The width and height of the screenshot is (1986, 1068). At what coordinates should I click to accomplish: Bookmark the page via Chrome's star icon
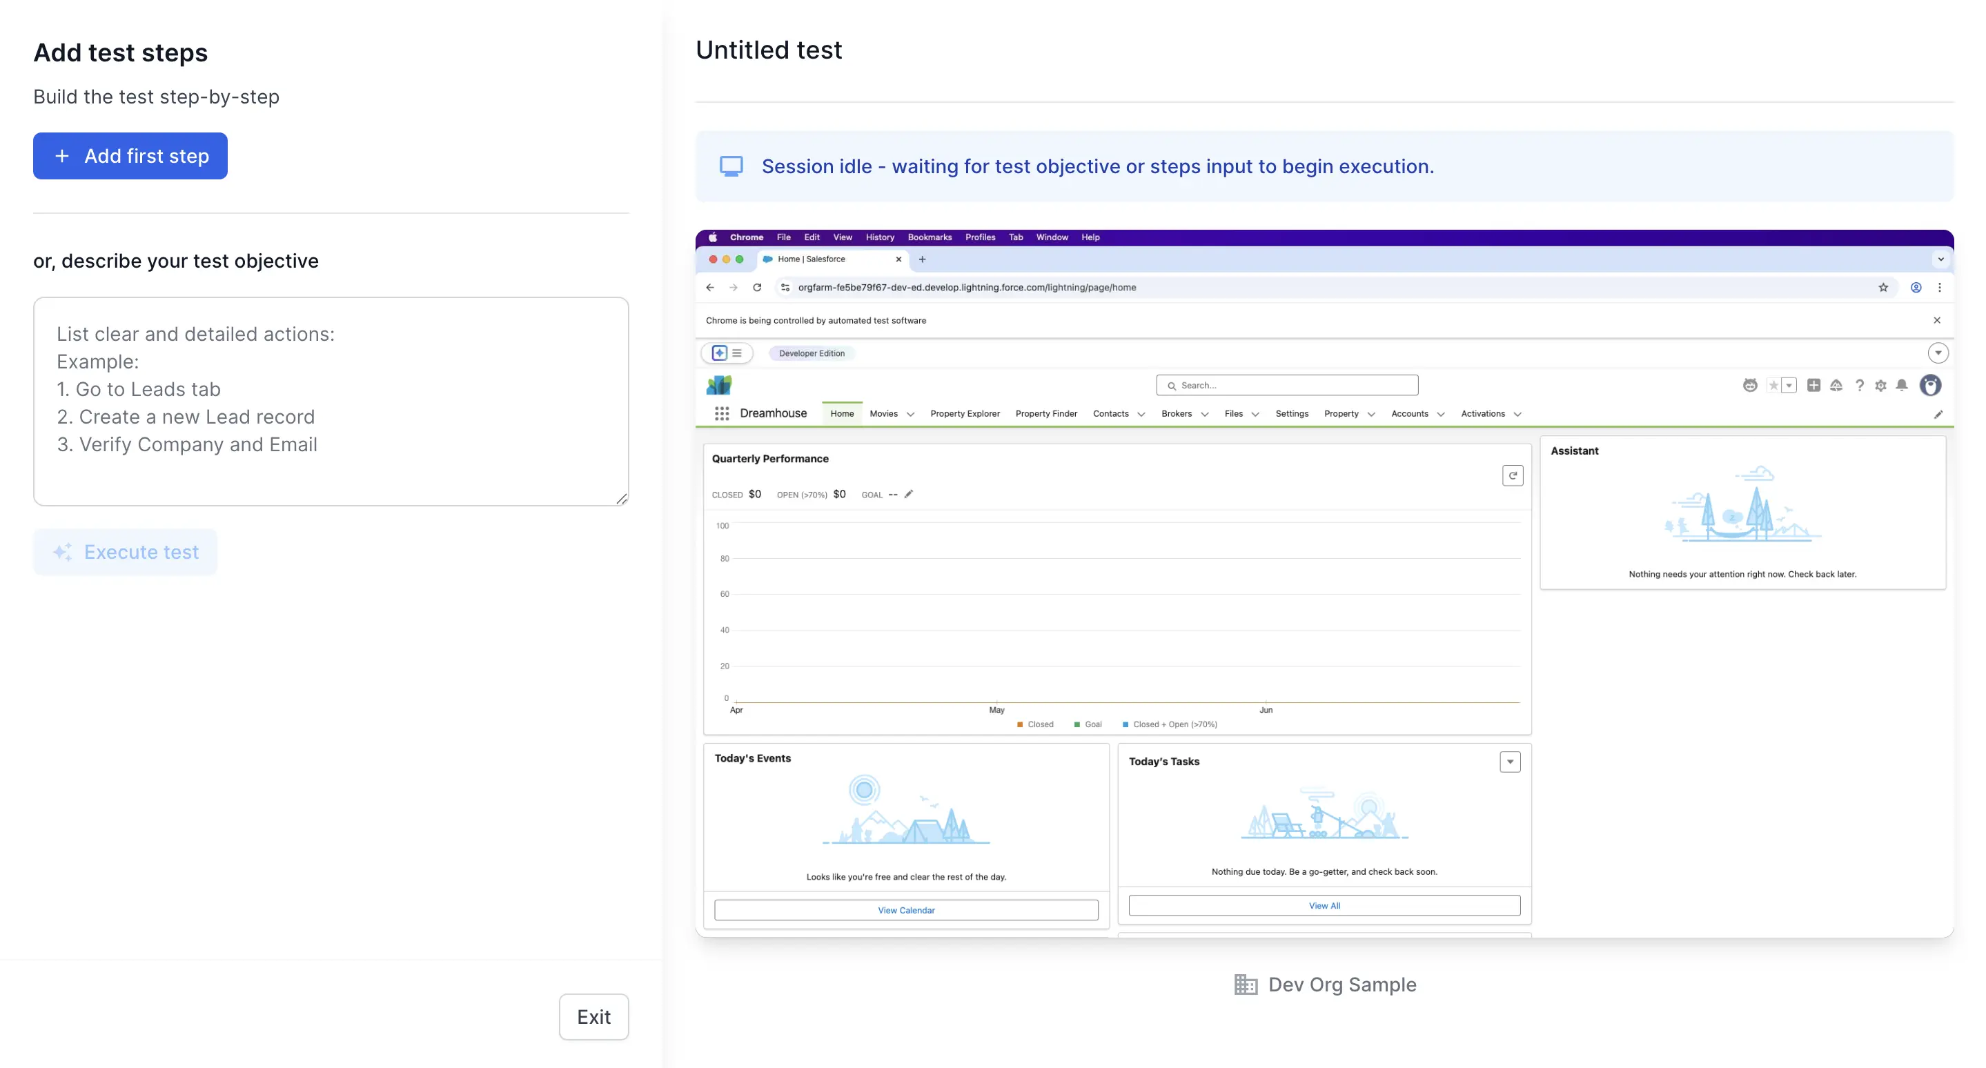[1883, 288]
